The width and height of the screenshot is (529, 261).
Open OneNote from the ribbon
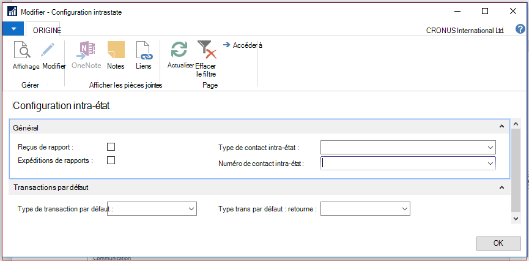pos(86,50)
